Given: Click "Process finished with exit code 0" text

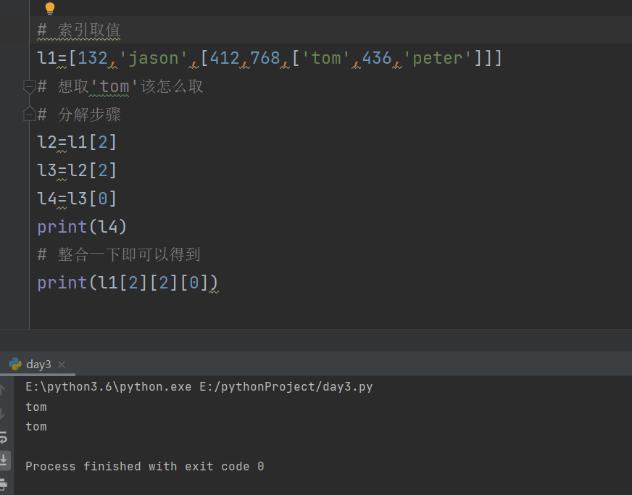Looking at the screenshot, I should (x=145, y=467).
